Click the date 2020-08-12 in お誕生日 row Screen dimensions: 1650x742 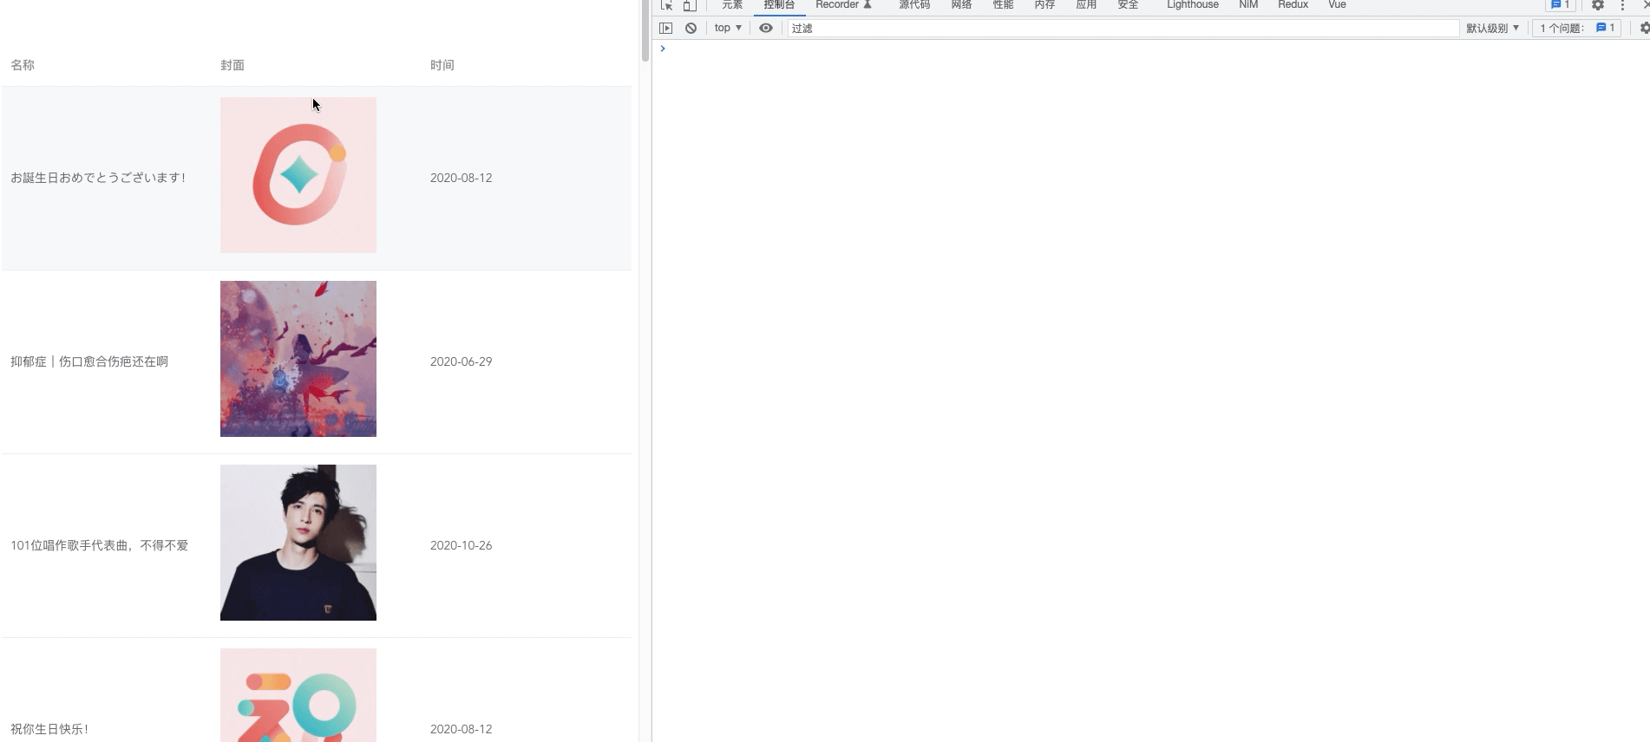(x=461, y=178)
